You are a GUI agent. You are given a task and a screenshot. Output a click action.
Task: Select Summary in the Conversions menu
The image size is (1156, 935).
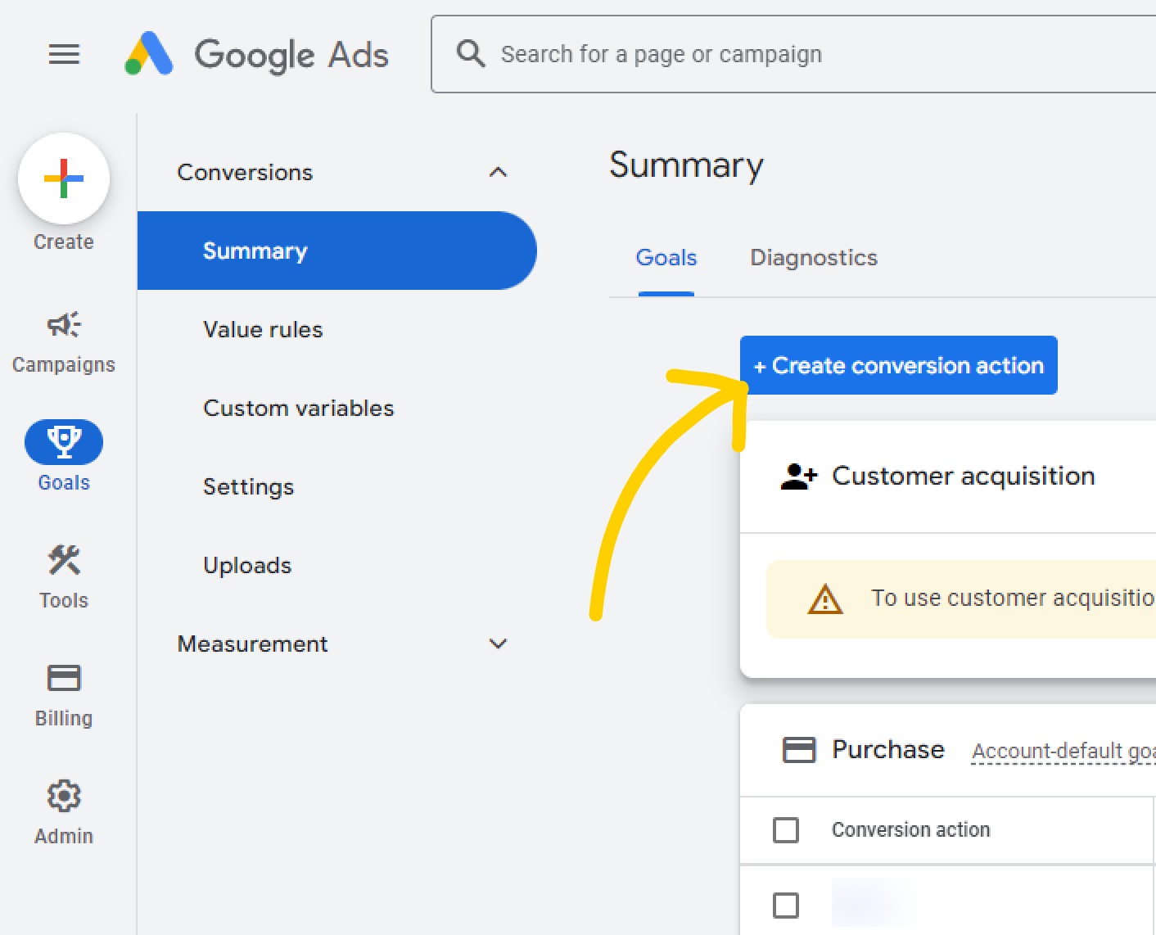[x=336, y=251]
